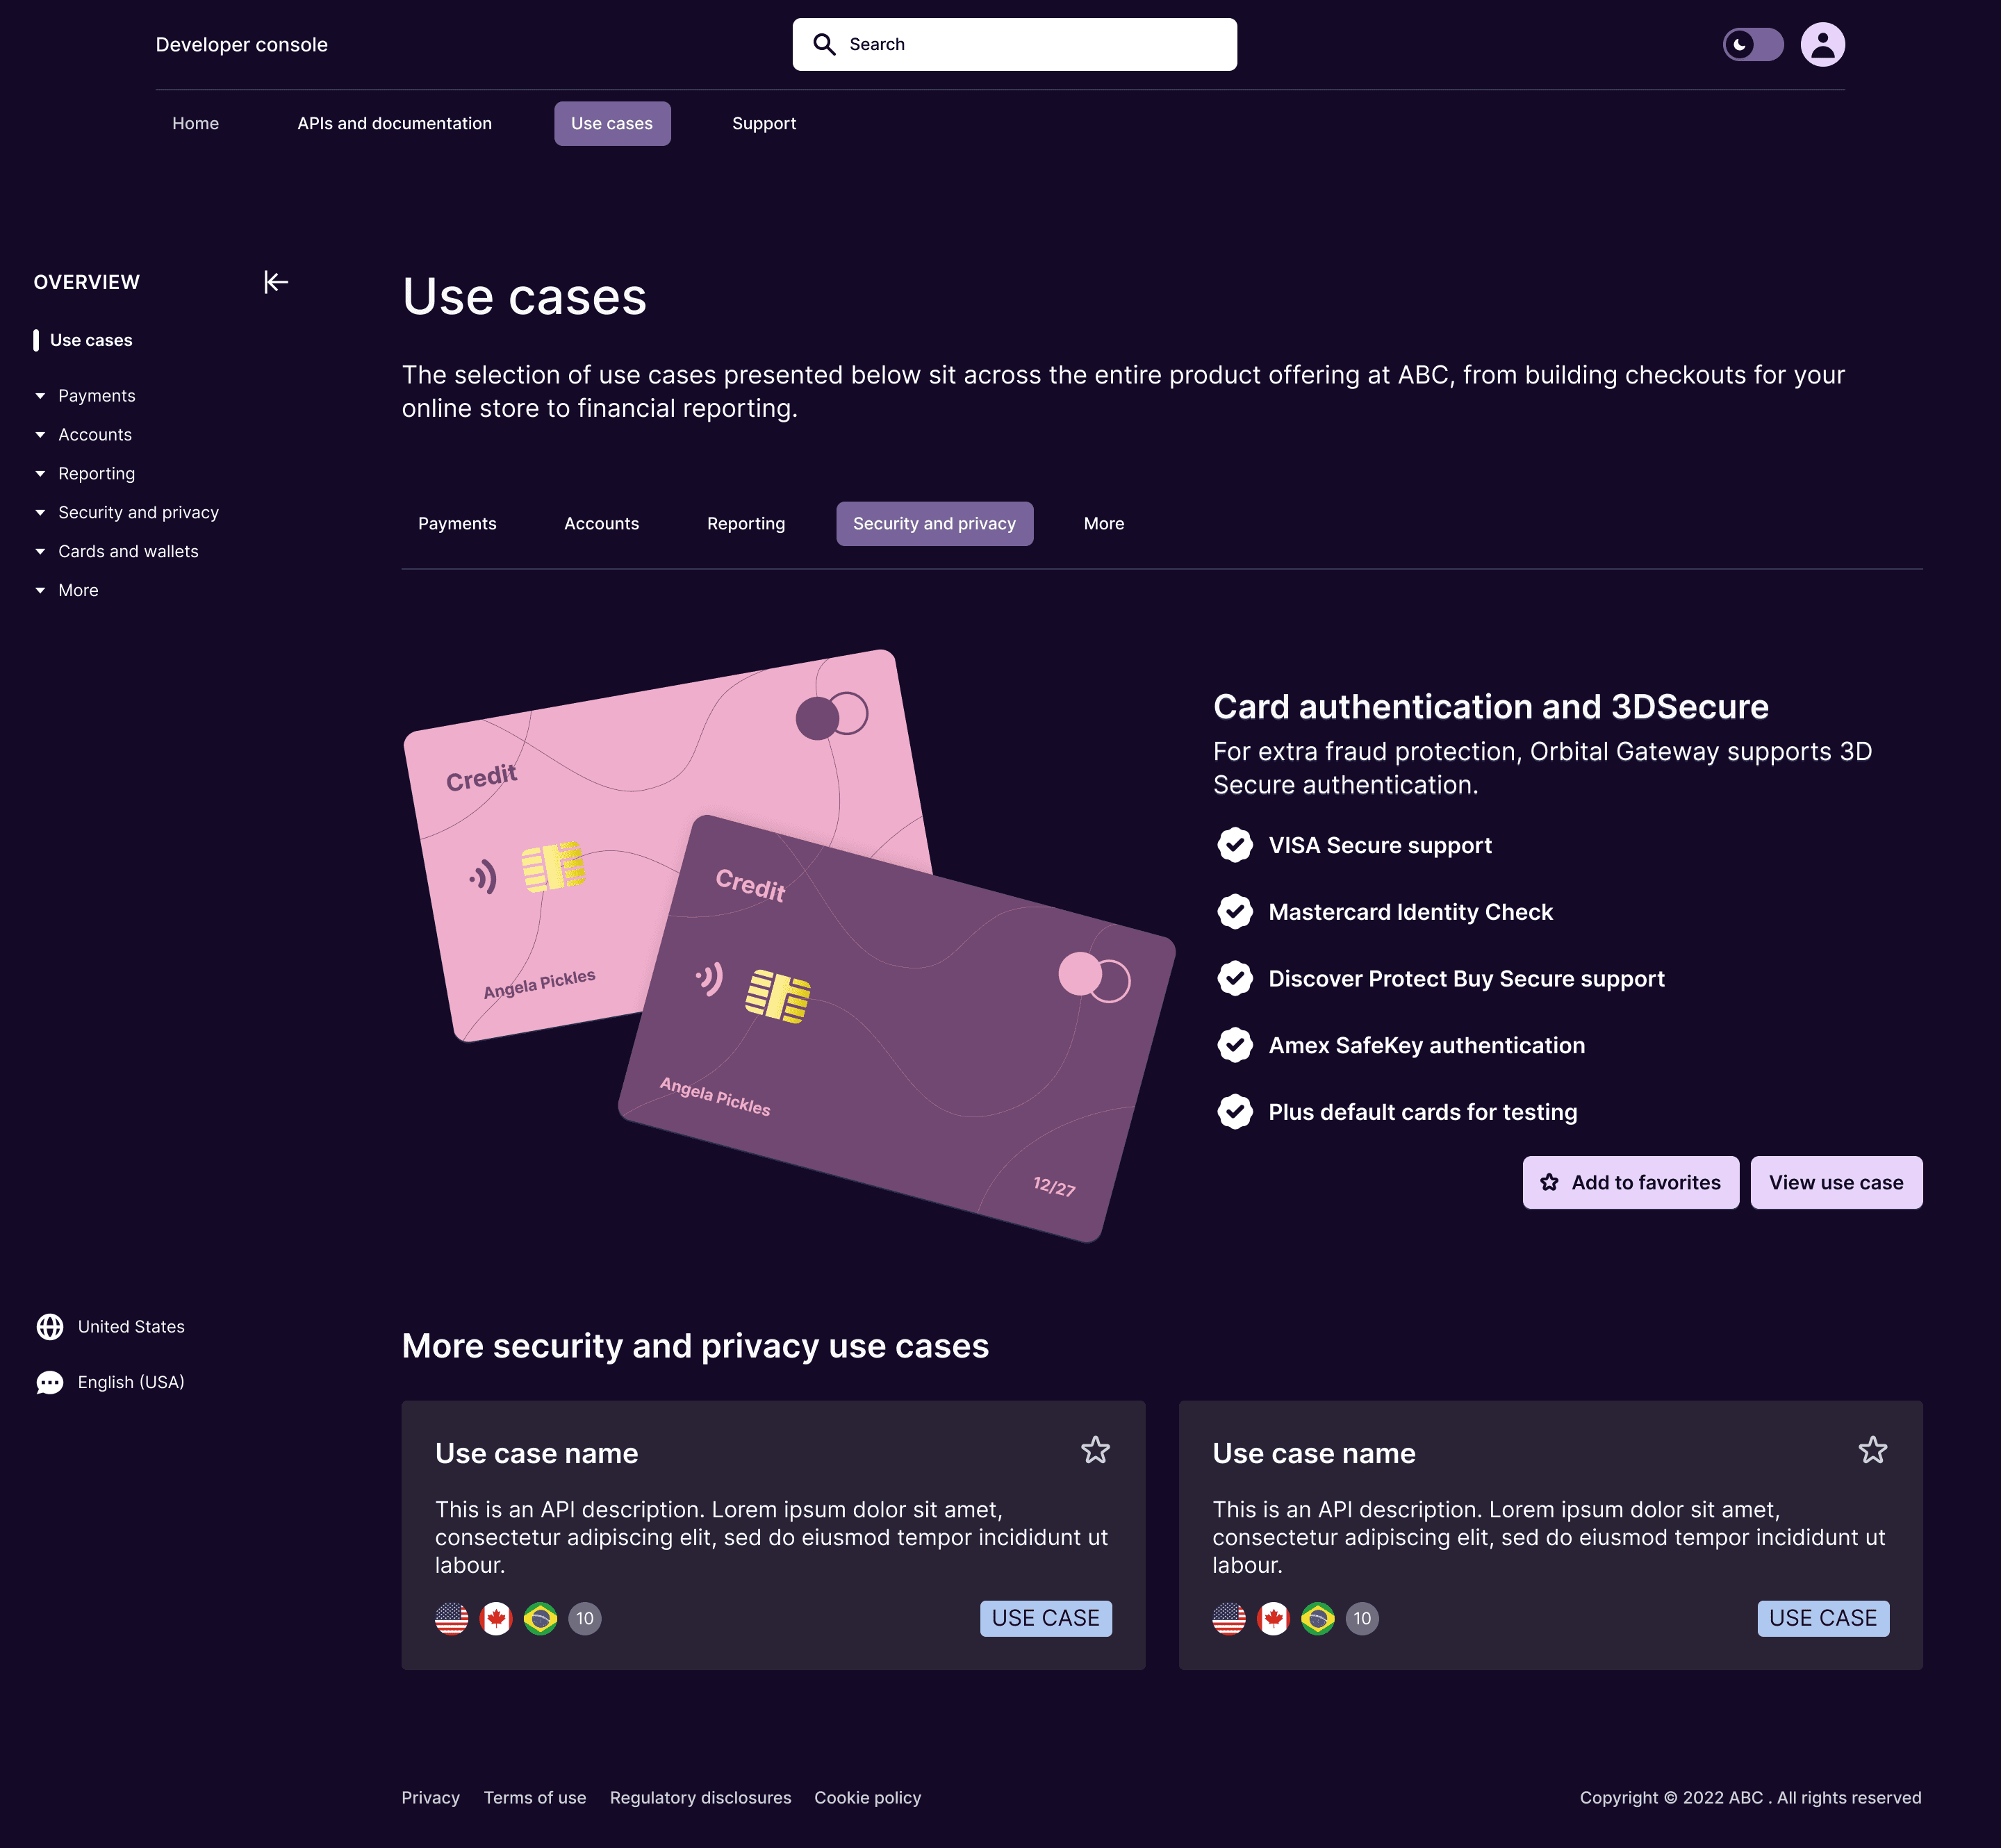The width and height of the screenshot is (2001, 1848).
Task: Open the Cookie policy footer link
Action: coord(868,1797)
